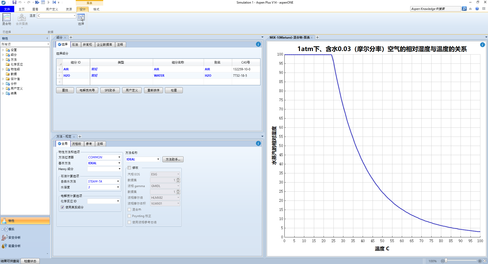Expand the 物性组 tree node
This screenshot has height=264, width=488.
(3, 69)
